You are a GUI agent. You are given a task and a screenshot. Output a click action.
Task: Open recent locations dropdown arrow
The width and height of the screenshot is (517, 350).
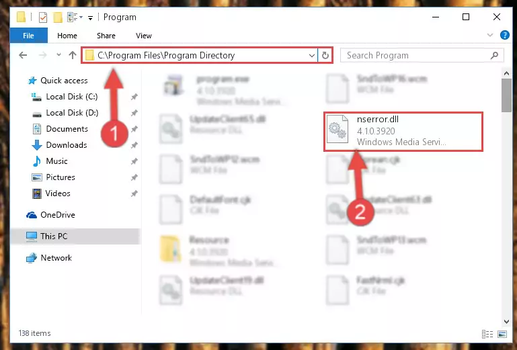pos(58,54)
